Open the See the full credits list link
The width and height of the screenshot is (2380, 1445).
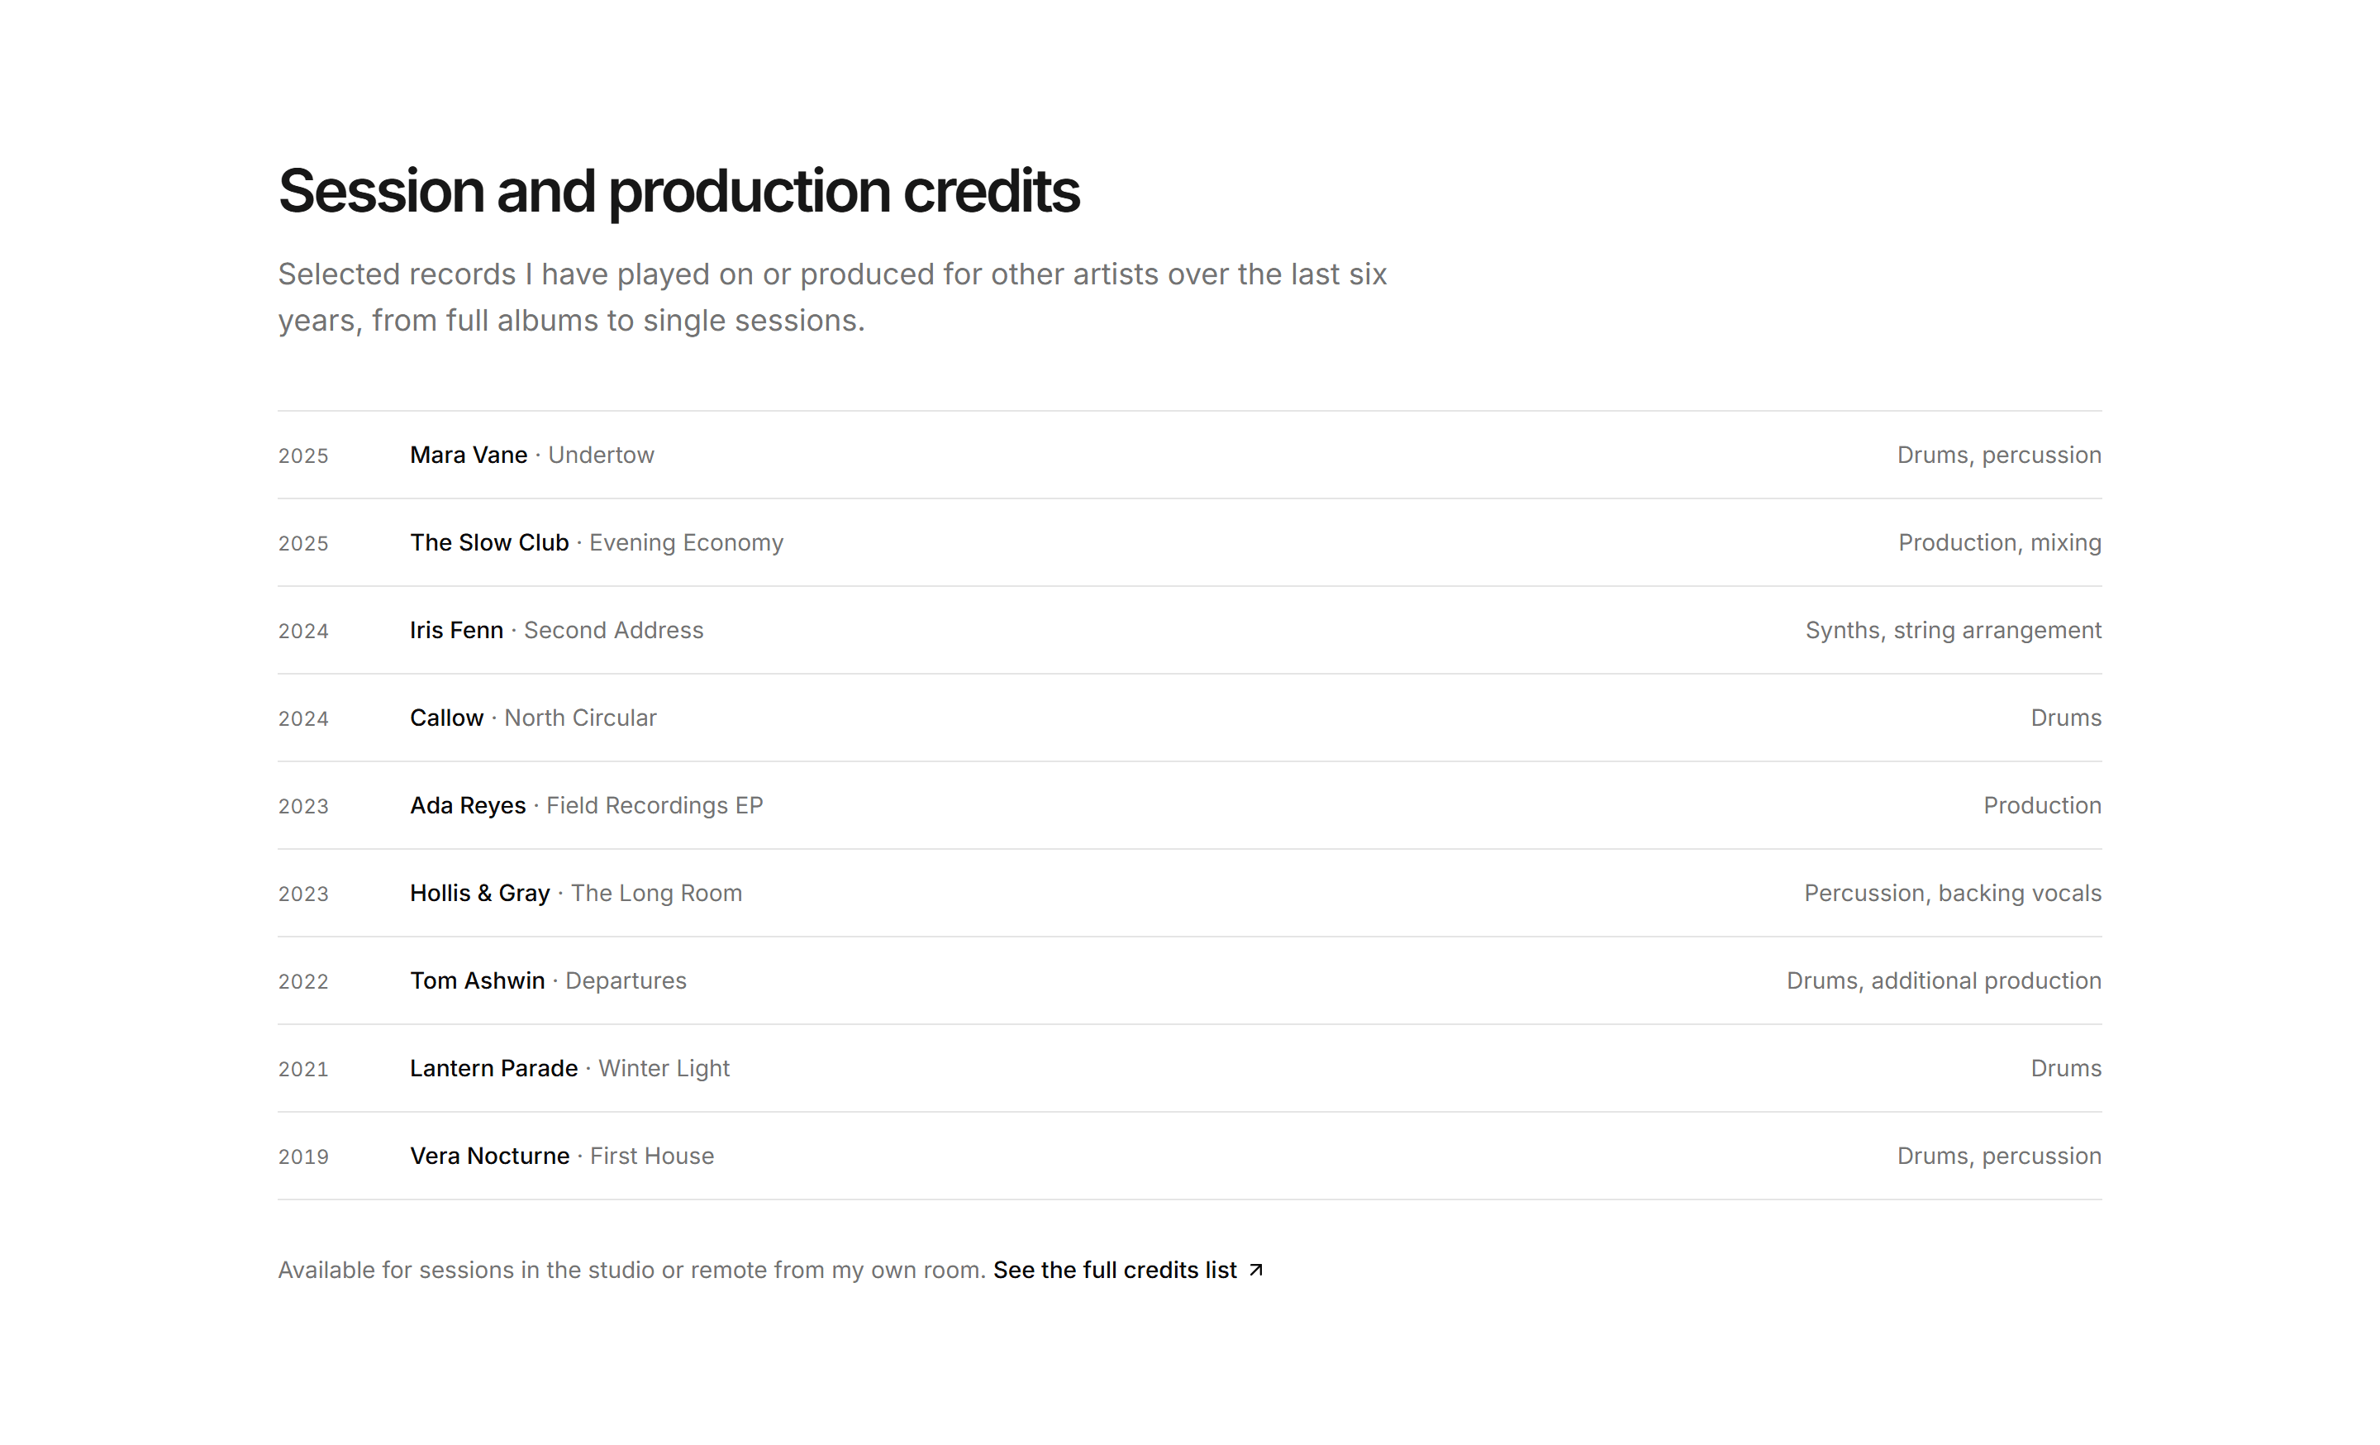pos(1127,1269)
